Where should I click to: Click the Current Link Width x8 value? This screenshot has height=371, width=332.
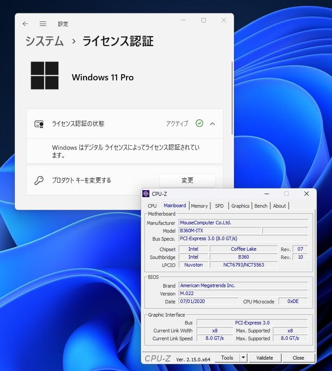click(x=215, y=331)
